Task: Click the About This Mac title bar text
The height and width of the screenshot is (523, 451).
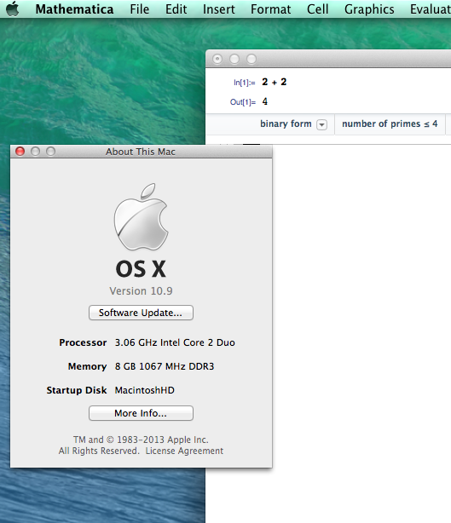Action: click(x=141, y=152)
